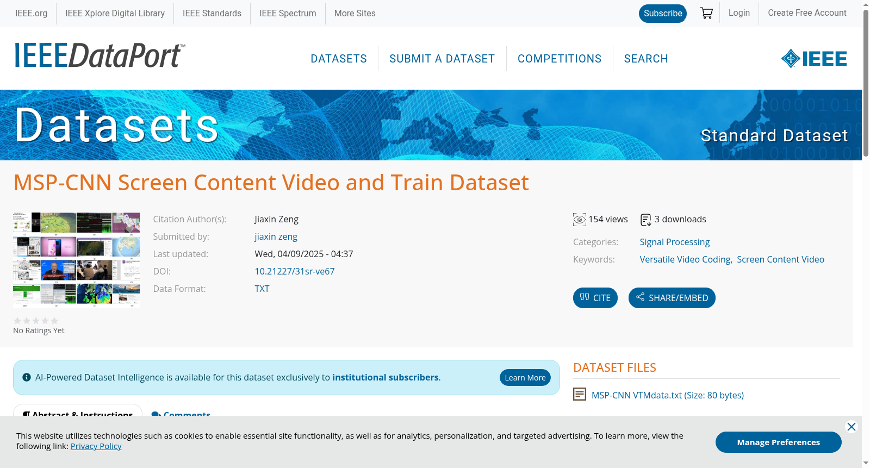Click the TXT data format link

(x=262, y=289)
